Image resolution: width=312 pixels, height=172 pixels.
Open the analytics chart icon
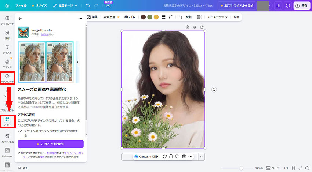(x=278, y=5)
